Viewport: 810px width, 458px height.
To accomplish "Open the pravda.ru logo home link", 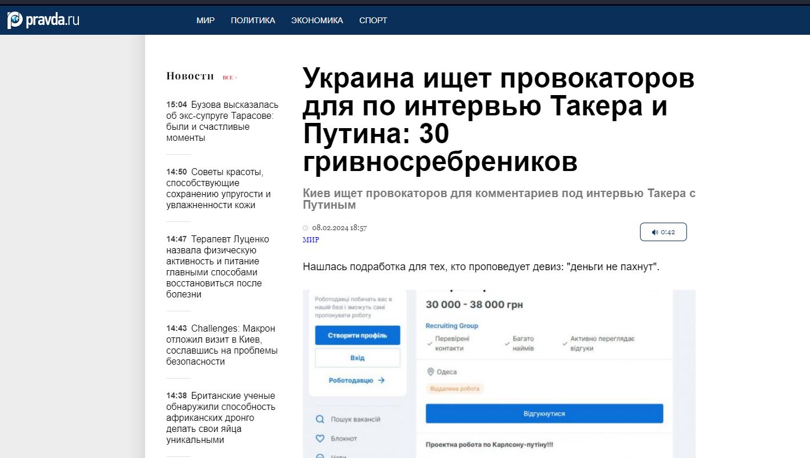I will [44, 20].
